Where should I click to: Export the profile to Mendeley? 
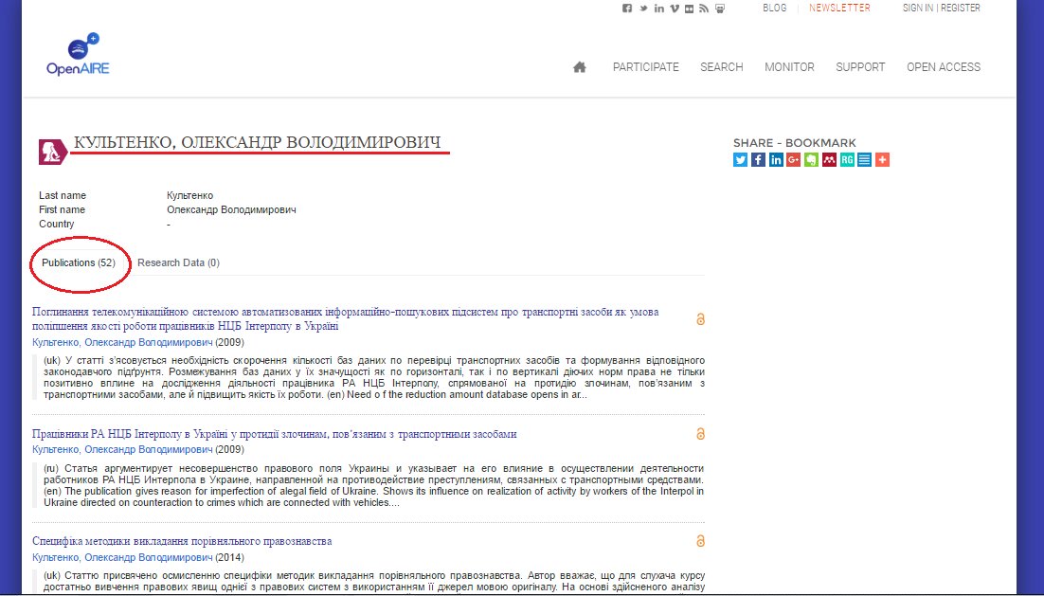pos(829,159)
